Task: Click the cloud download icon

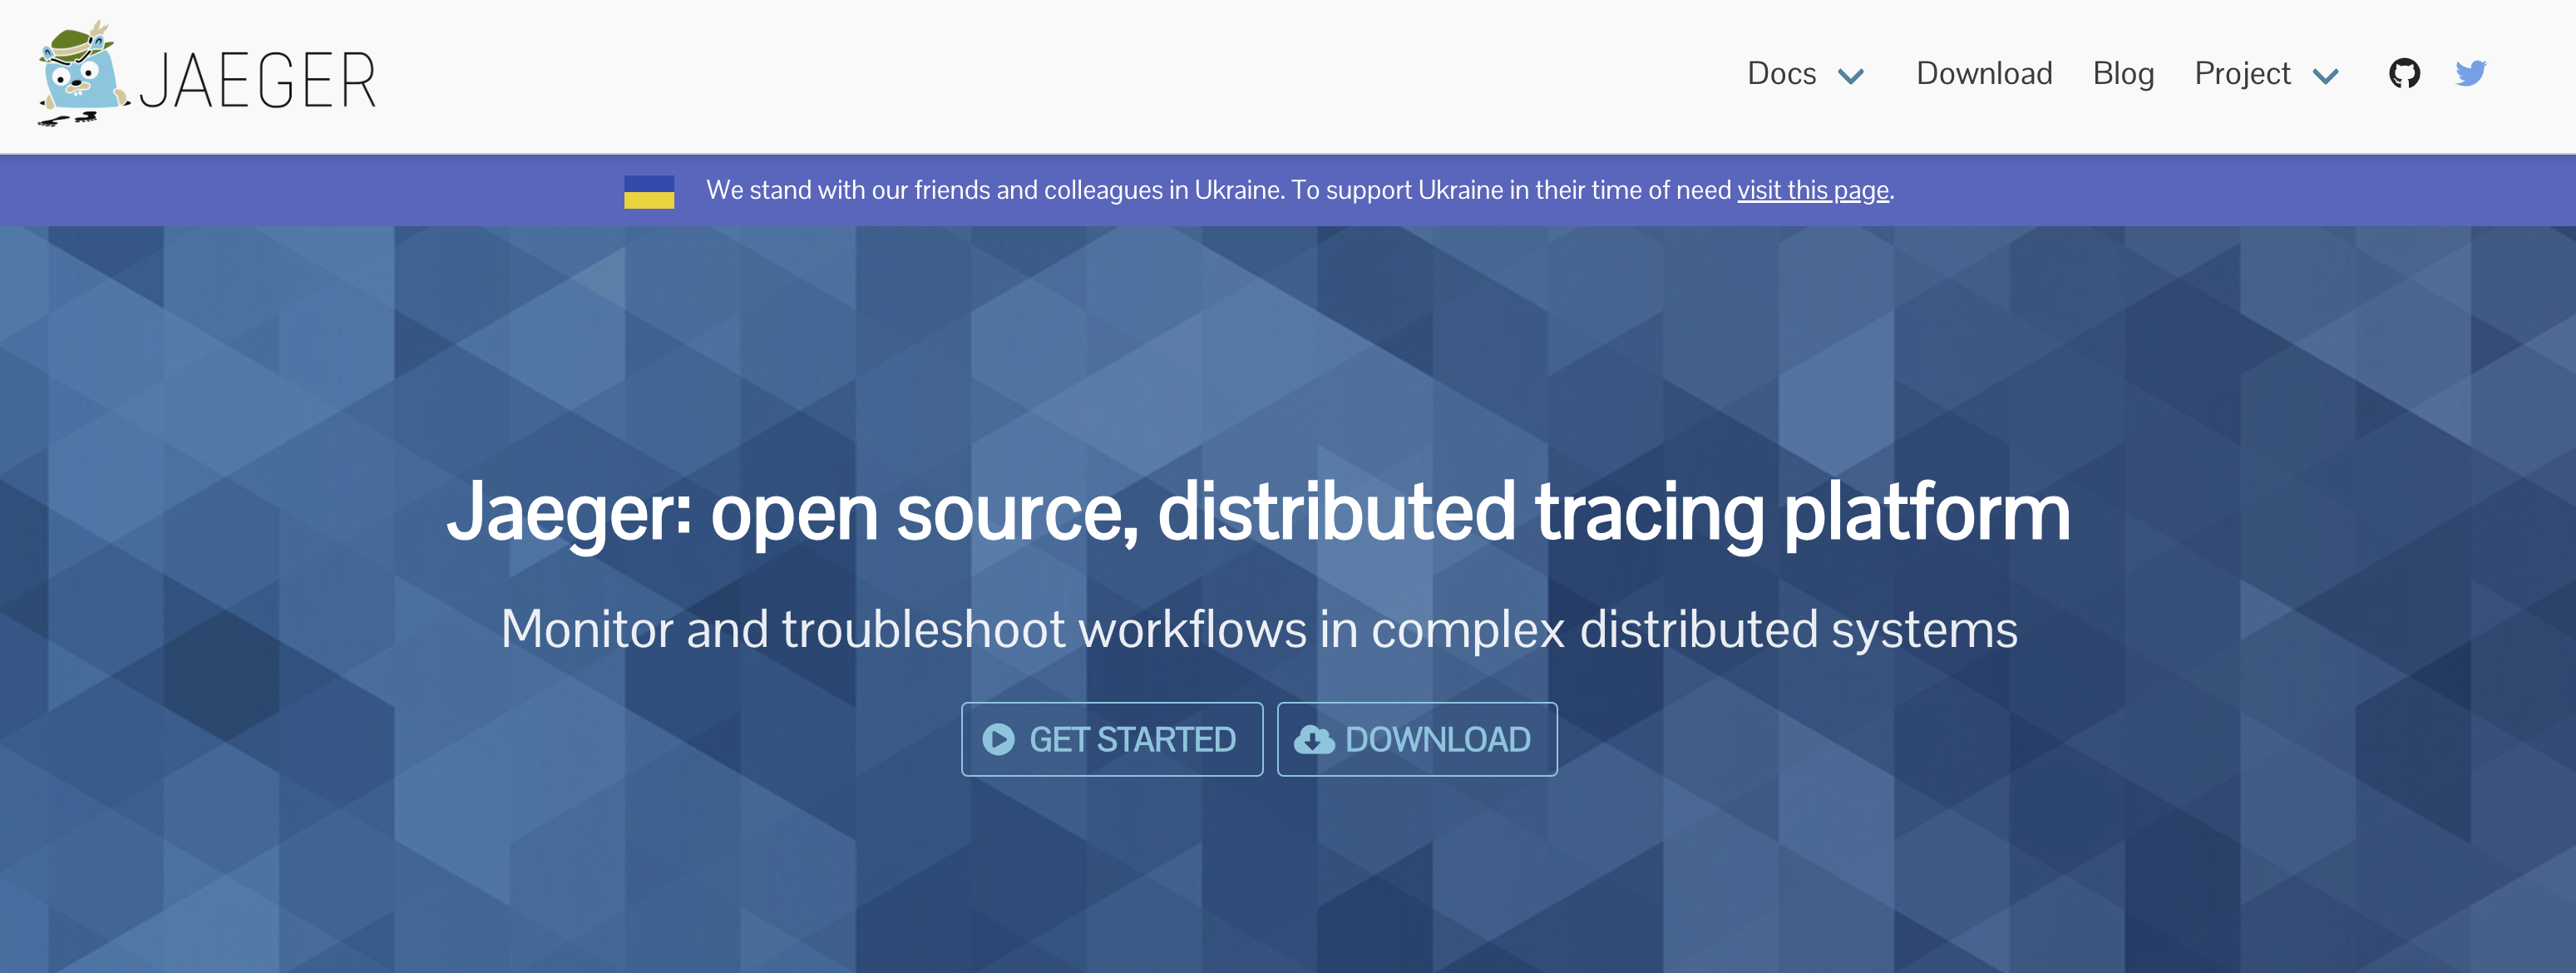Action: [1313, 739]
